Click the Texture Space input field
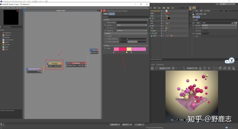Screen dimensions: 238x129 point(132,22)
